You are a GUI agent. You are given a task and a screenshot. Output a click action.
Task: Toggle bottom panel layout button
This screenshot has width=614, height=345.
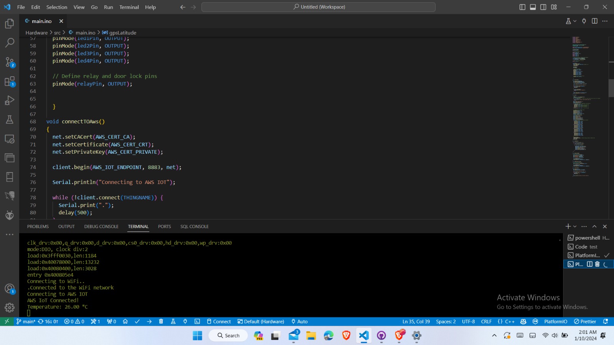click(533, 7)
